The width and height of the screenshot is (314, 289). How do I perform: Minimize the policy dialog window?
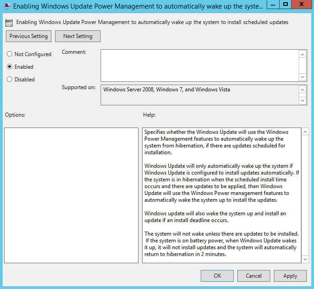click(273, 5)
